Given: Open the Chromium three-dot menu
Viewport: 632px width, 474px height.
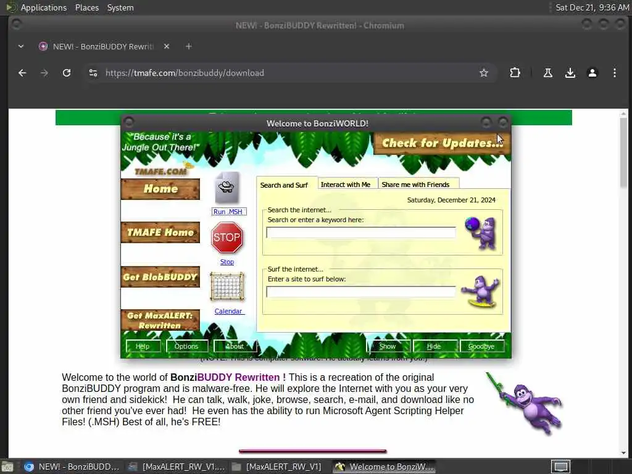Looking at the screenshot, I should pyautogui.click(x=614, y=73).
